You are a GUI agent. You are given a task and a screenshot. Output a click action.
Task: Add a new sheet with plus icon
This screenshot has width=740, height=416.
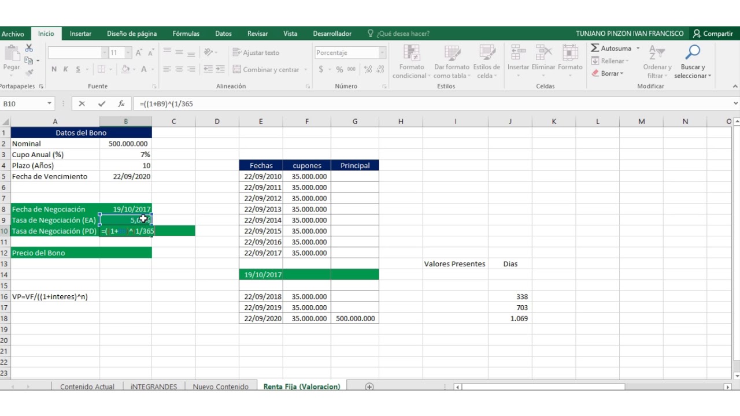369,387
